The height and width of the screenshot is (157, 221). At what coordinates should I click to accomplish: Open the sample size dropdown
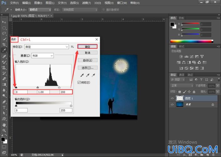[40, 10]
